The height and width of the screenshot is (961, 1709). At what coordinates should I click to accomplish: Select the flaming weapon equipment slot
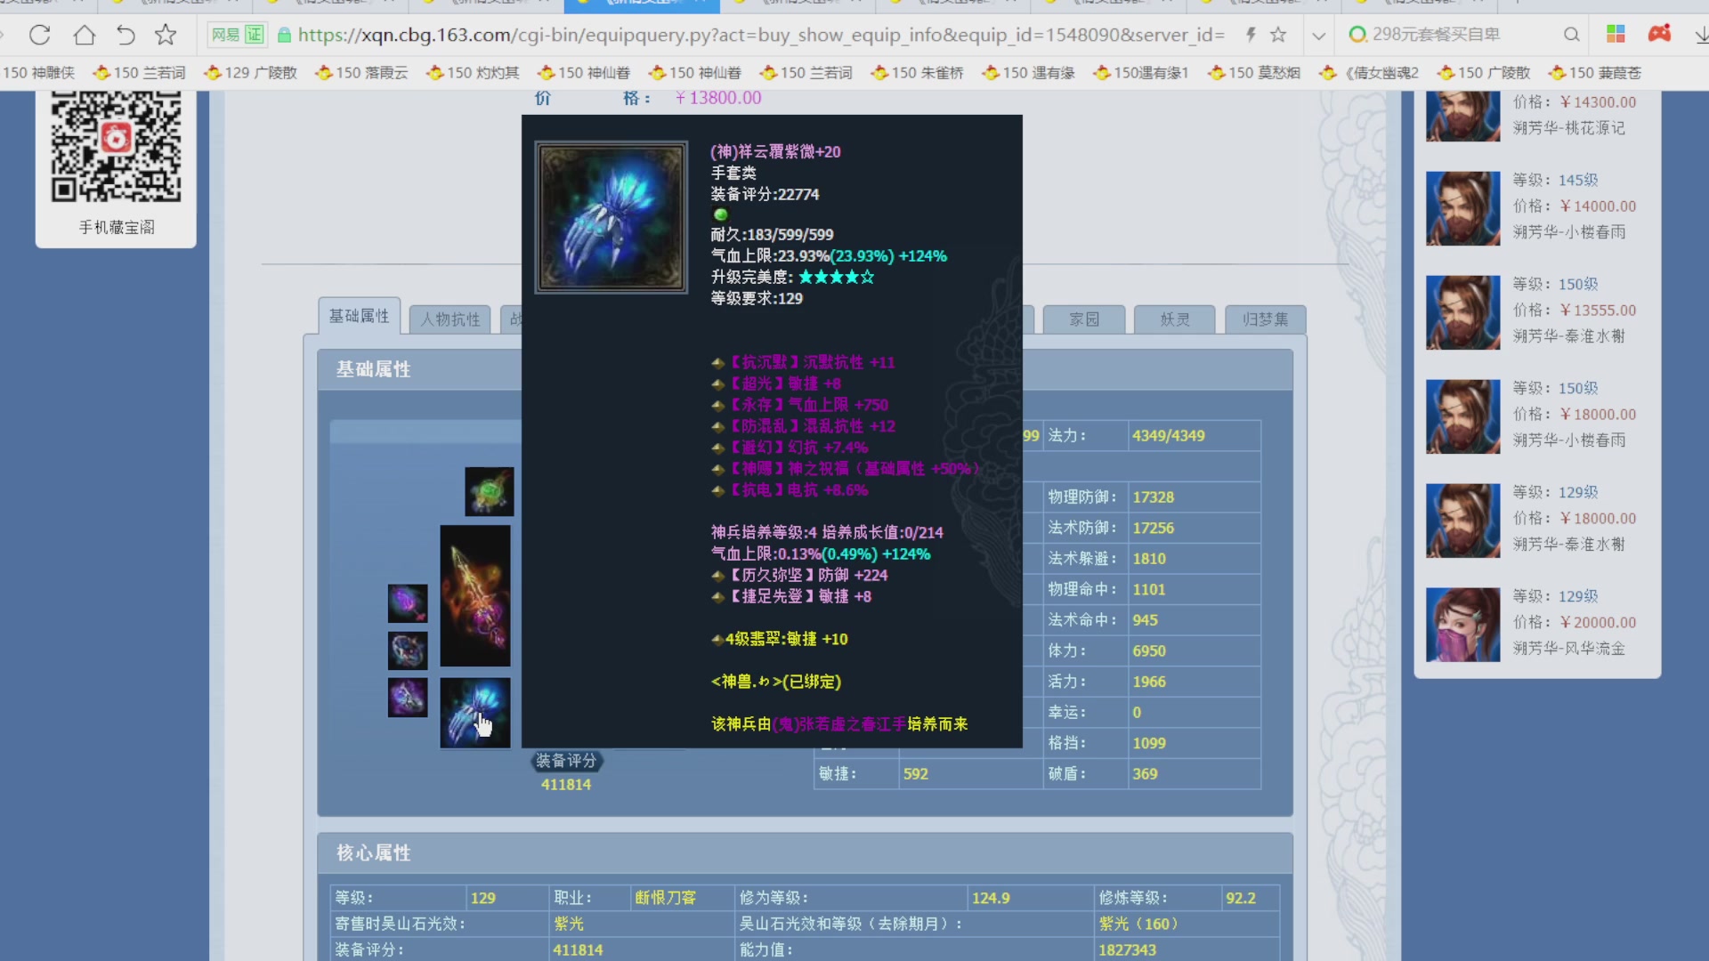coord(475,595)
